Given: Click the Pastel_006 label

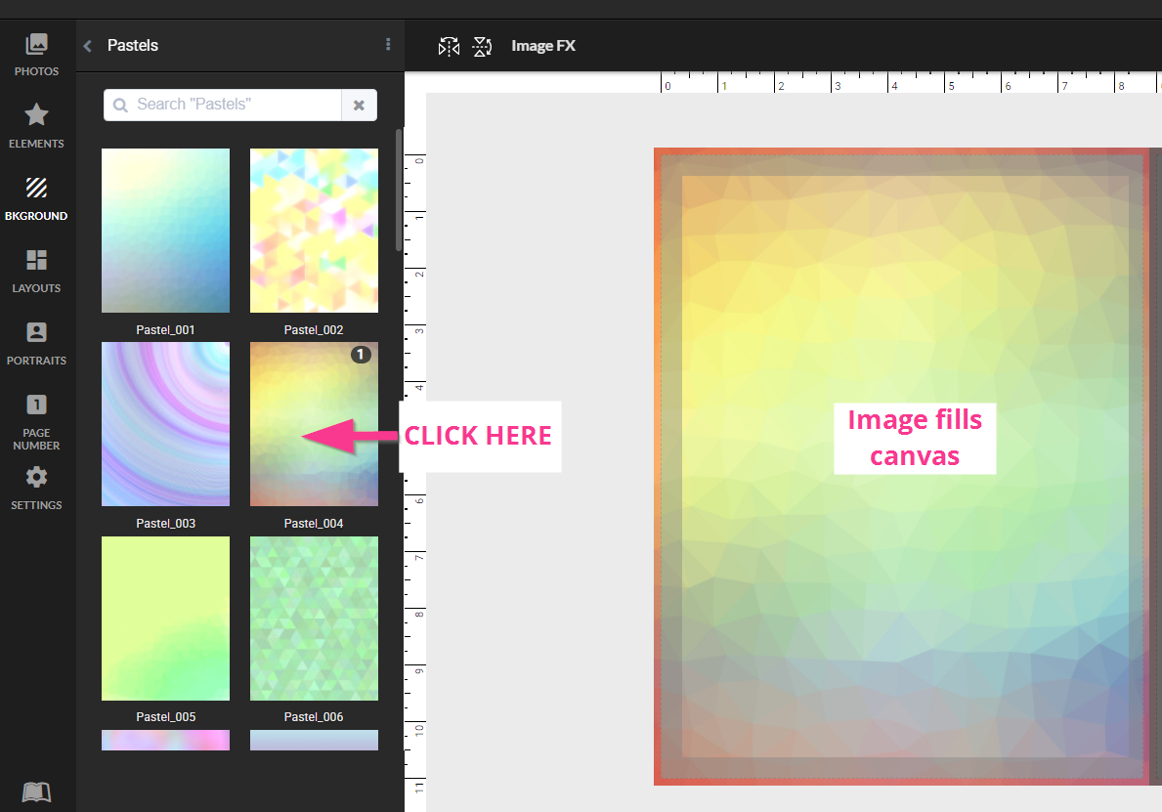Looking at the screenshot, I should (x=314, y=716).
